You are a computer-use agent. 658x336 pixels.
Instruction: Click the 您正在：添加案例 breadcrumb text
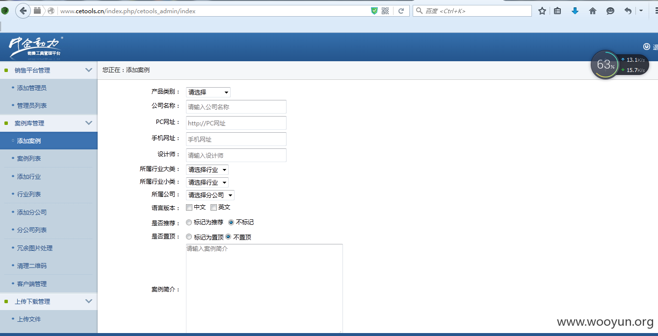[126, 70]
